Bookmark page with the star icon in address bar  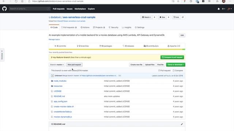178,1
